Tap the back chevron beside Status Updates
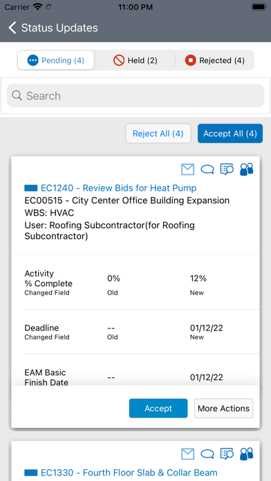 click(x=12, y=28)
